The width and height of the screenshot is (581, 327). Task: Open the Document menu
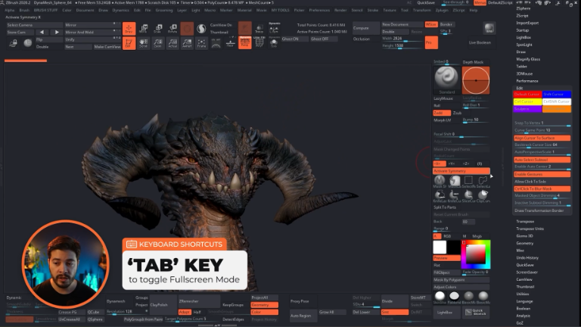(85, 10)
